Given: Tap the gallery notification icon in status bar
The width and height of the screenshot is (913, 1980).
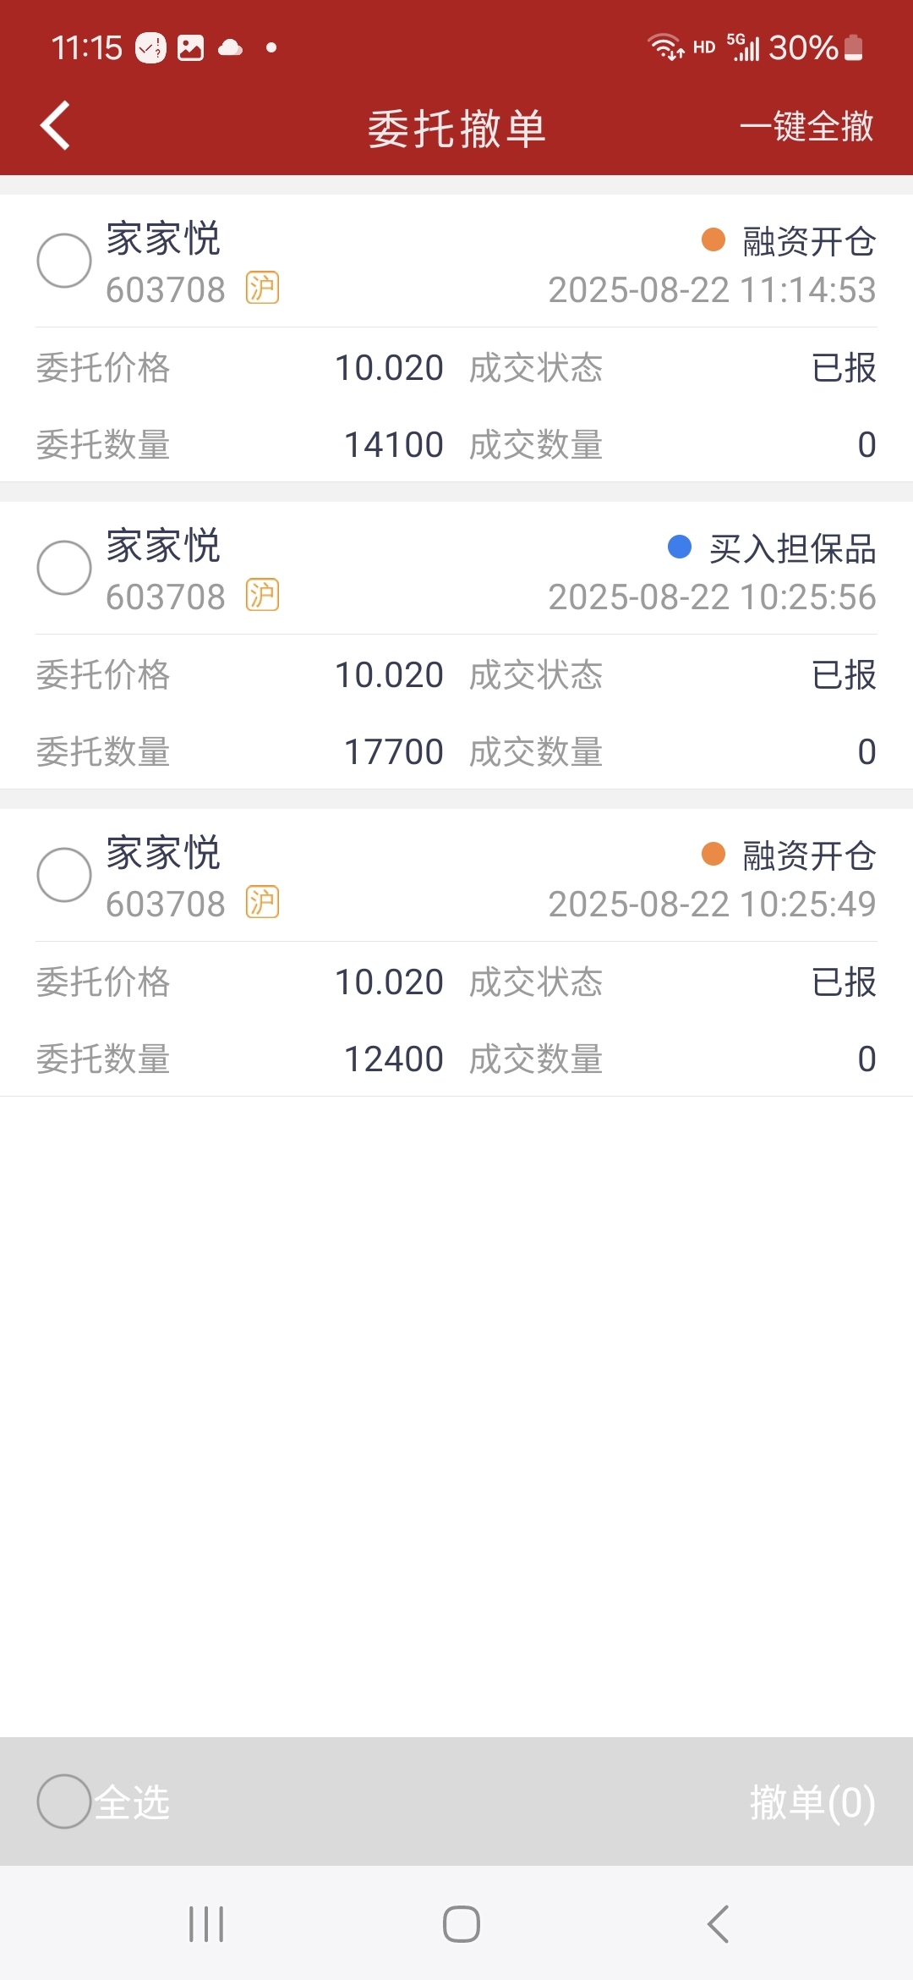Looking at the screenshot, I should click(x=191, y=47).
